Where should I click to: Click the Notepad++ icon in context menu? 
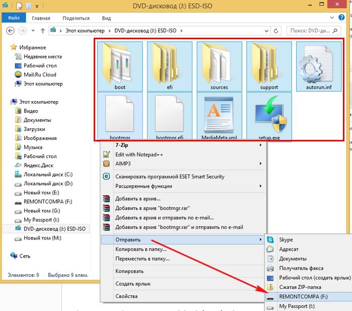coord(106,154)
